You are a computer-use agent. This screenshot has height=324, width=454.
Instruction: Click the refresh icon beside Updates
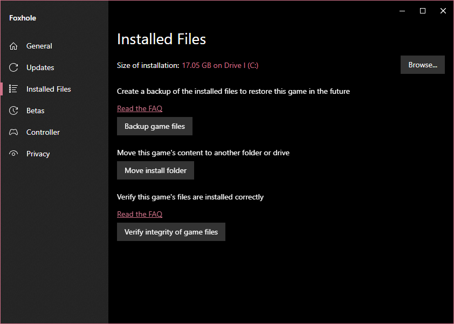point(14,68)
